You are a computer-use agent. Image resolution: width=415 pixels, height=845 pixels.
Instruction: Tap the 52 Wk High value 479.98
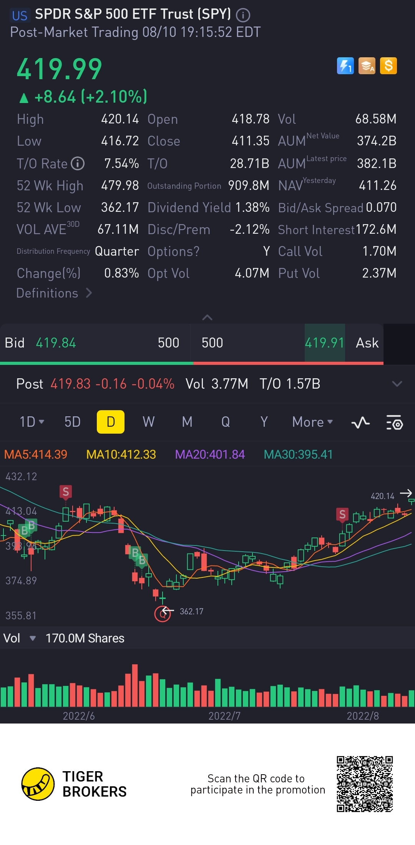pyautogui.click(x=120, y=185)
